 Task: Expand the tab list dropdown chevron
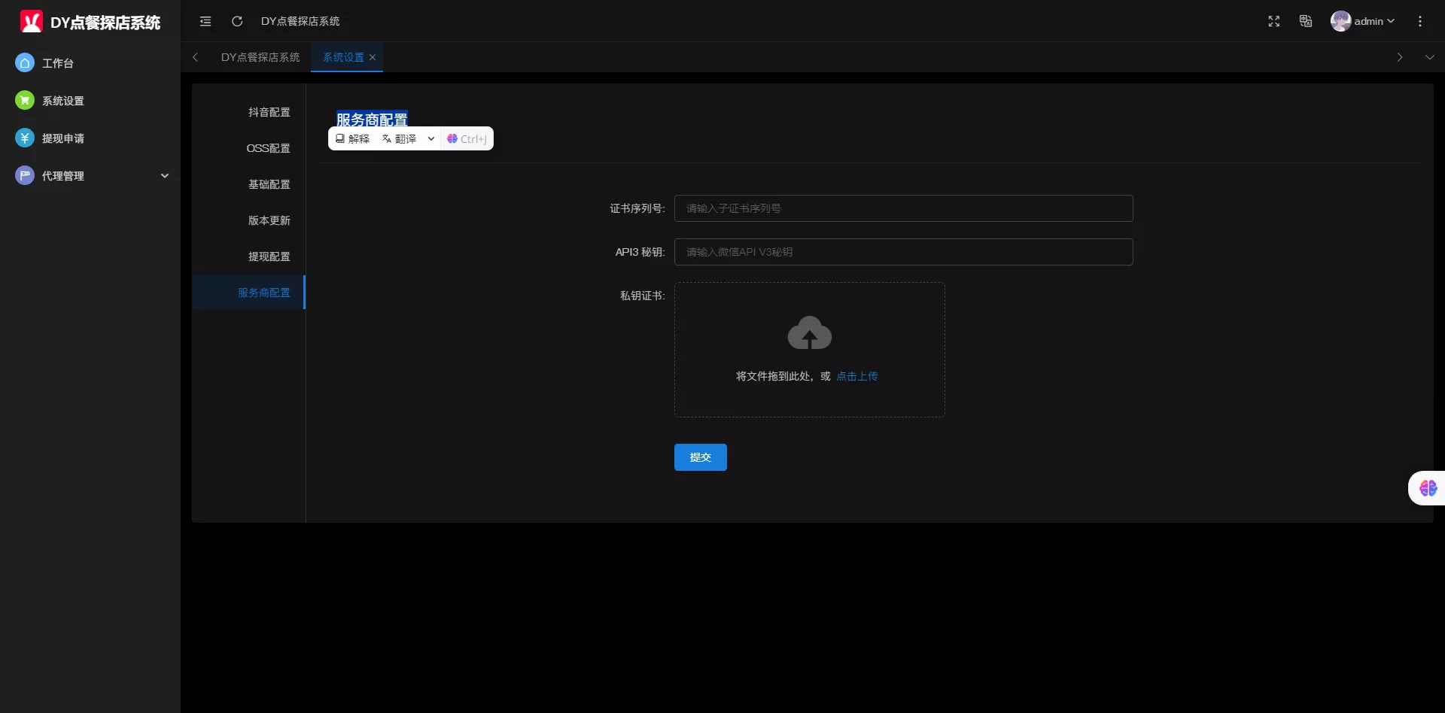1429,57
